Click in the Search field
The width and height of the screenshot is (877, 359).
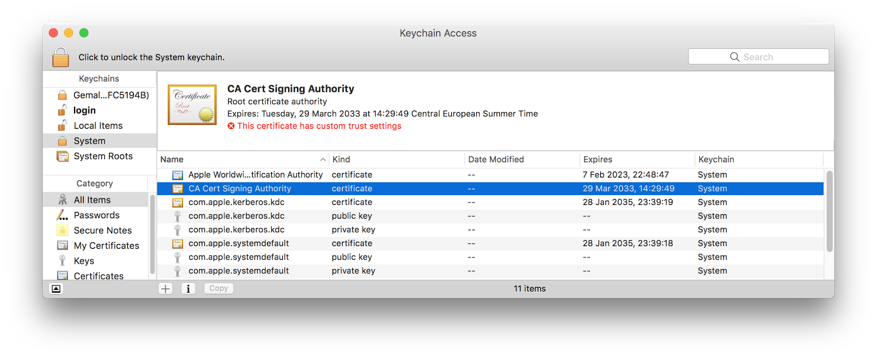[x=758, y=57]
